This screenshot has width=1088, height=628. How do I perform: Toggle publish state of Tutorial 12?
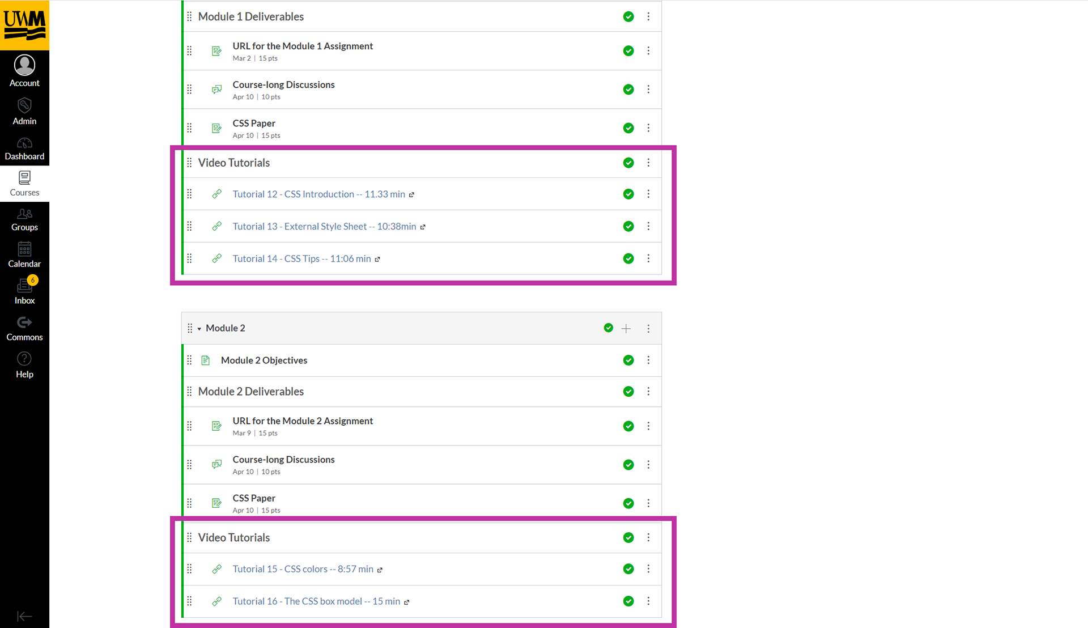[x=628, y=194]
